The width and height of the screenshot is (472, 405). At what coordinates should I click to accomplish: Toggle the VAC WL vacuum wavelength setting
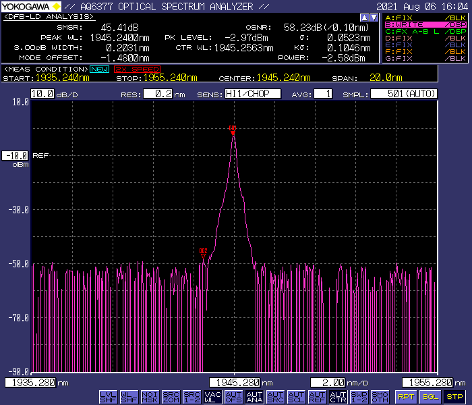point(212,397)
